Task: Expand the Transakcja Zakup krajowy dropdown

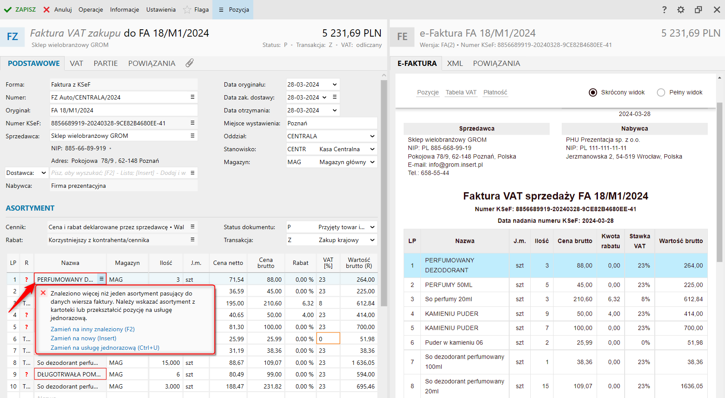Action: (x=372, y=240)
